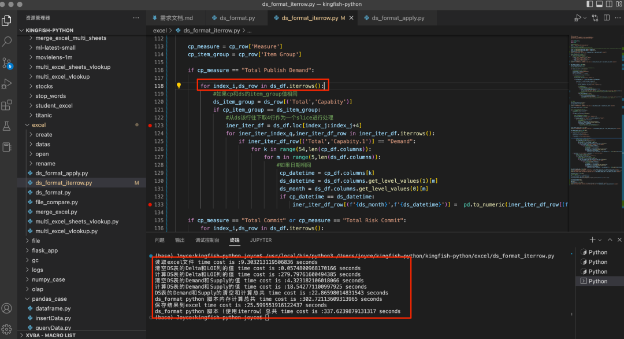Open the new terminal launch profile dropdown
This screenshot has height=339, width=624.
pyautogui.click(x=600, y=240)
